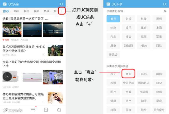
Task: Tap dismiss icon beside 万万没想到 article
Action: [x=44, y=55]
